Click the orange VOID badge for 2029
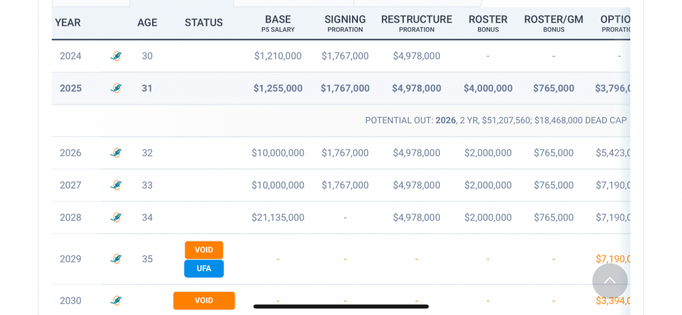Viewport: 682px width, 315px height. click(x=204, y=250)
